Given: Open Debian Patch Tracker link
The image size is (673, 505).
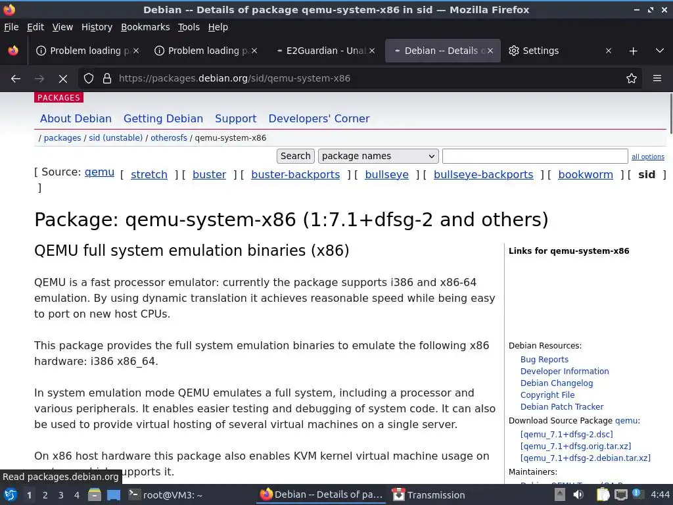Looking at the screenshot, I should click(562, 406).
